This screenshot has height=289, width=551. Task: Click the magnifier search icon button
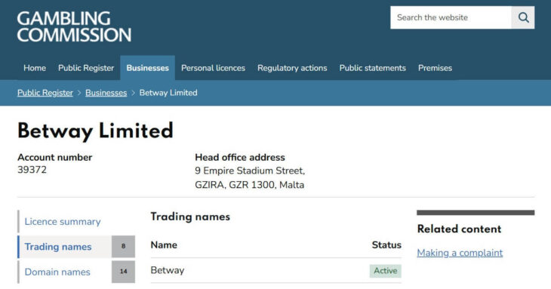point(523,17)
